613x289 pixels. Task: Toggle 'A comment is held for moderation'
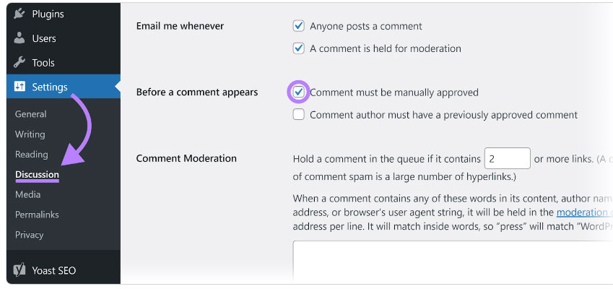[x=299, y=48]
